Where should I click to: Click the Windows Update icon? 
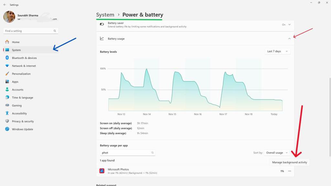(7, 129)
